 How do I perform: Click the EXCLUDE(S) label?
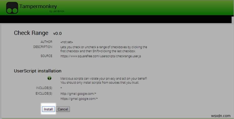coord(44,93)
